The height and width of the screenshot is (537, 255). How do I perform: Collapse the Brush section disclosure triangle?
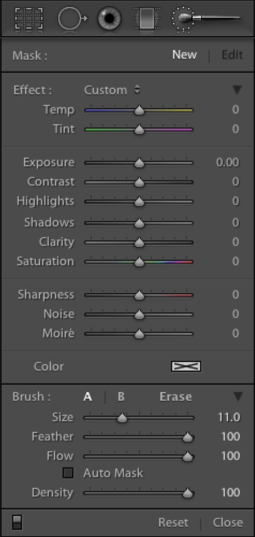click(238, 396)
